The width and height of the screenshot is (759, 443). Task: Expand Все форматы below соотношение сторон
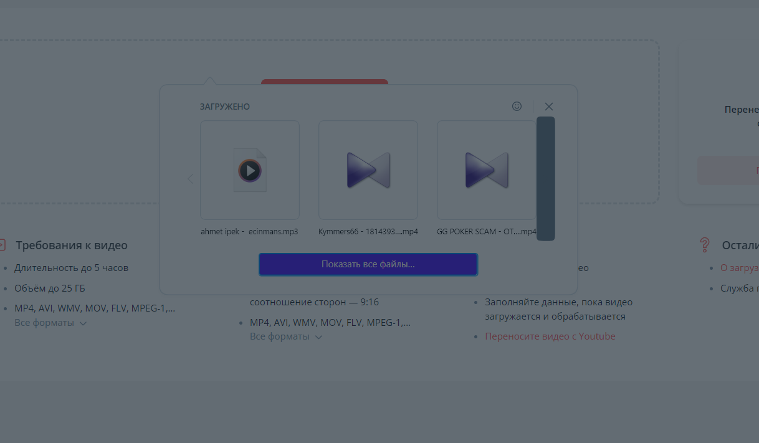click(286, 336)
